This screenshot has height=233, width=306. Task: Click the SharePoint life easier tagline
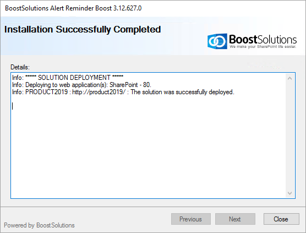263,47
